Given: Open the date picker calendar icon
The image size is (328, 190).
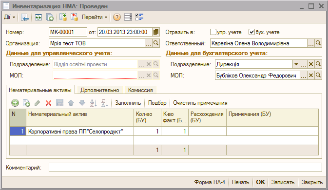Looking at the screenshot, I should tap(156, 32).
